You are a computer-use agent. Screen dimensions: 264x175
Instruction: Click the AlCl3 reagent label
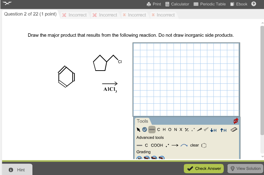[110, 89]
